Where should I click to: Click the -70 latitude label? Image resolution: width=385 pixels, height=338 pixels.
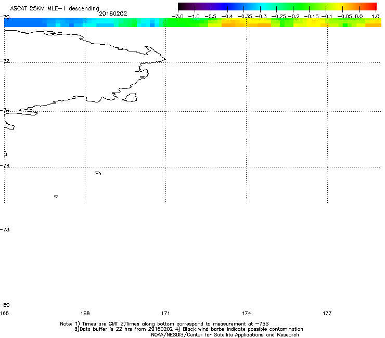[x=5, y=17]
